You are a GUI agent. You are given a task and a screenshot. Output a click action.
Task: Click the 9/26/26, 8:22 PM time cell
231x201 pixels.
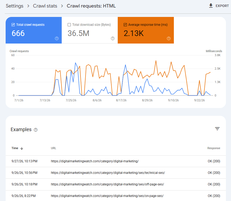pyautogui.click(x=24, y=196)
